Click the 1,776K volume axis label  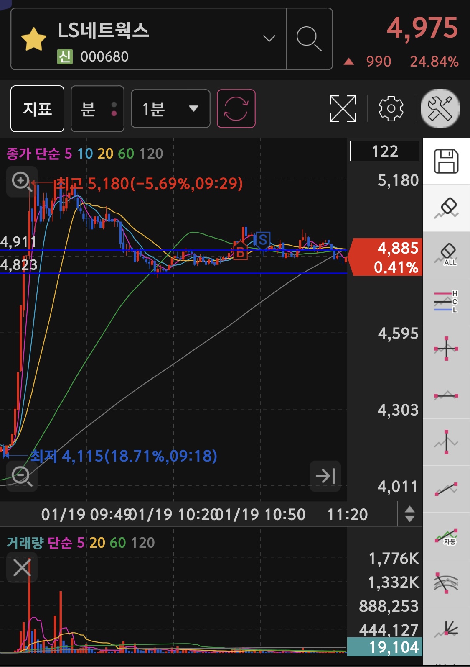[394, 559]
